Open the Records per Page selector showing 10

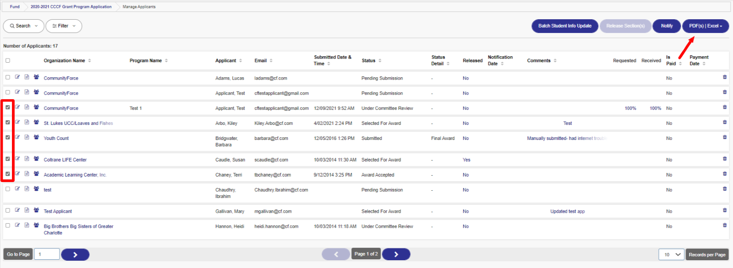click(x=672, y=254)
